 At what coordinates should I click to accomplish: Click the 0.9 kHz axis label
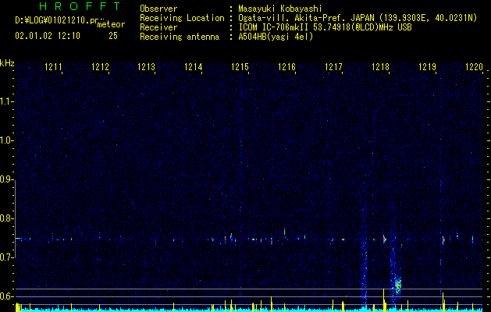pos(7,179)
